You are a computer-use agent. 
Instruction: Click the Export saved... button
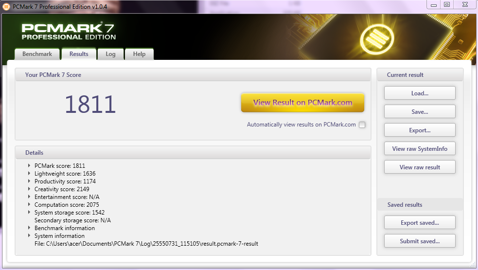[420, 223]
